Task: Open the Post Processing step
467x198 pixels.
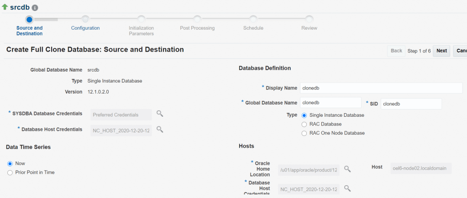Action: click(197, 19)
